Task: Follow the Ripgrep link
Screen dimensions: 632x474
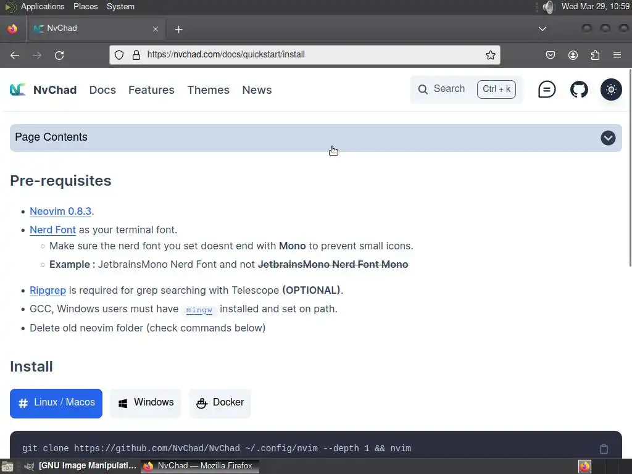Action: click(48, 290)
